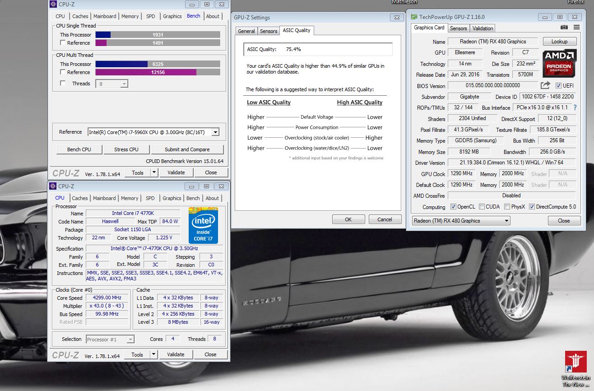
Task: Open Wolfenstein The New Order desktop shortcut
Action: [x=575, y=368]
